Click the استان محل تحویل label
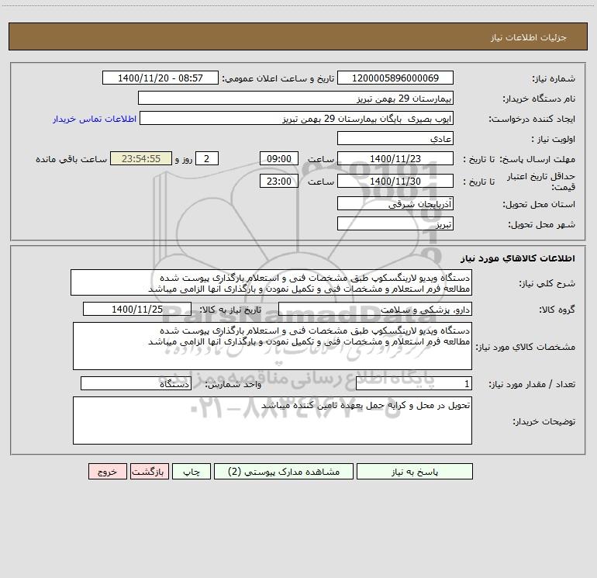This screenshot has width=597, height=578. coord(539,204)
